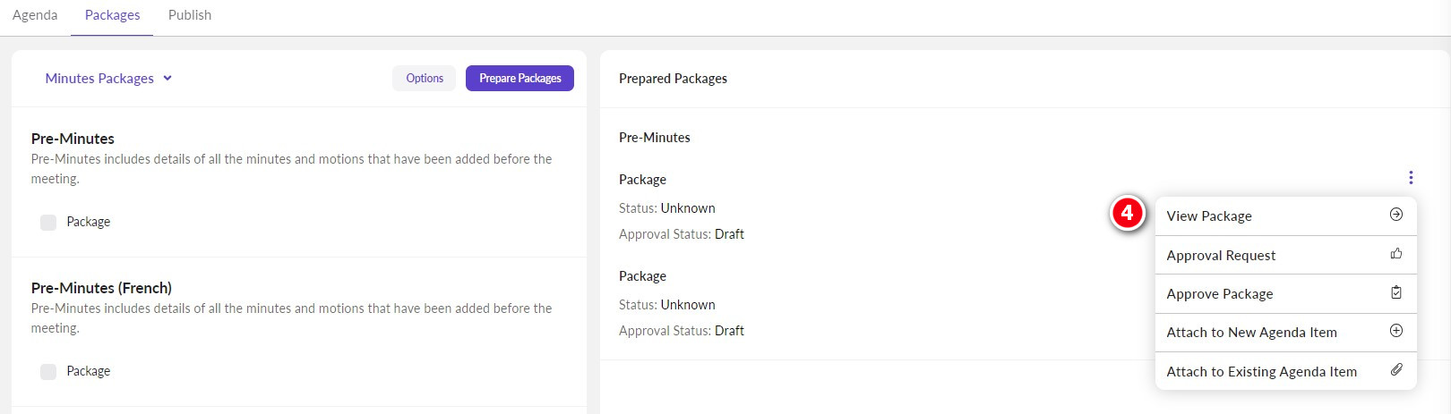
Task: Choose Attach to New Agenda Item
Action: (1250, 333)
